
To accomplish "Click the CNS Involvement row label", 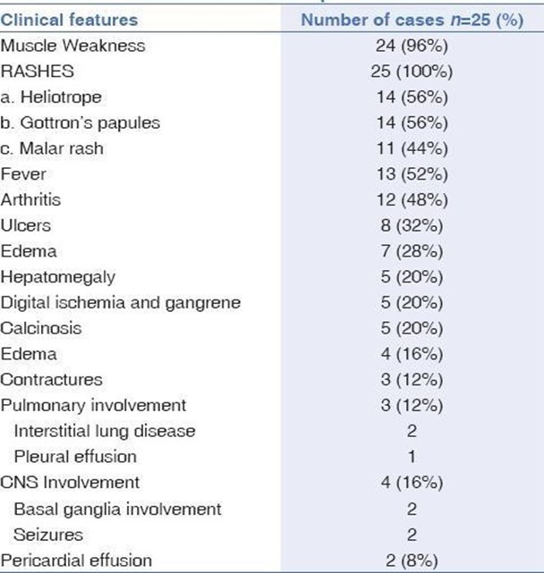I will pos(71,483).
